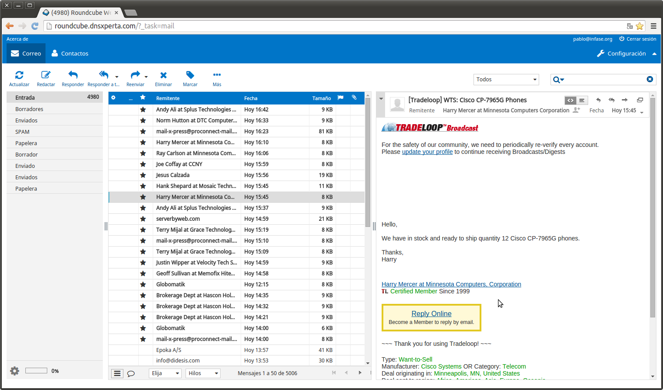Open the Hilos threads dropdown

[x=203, y=373]
